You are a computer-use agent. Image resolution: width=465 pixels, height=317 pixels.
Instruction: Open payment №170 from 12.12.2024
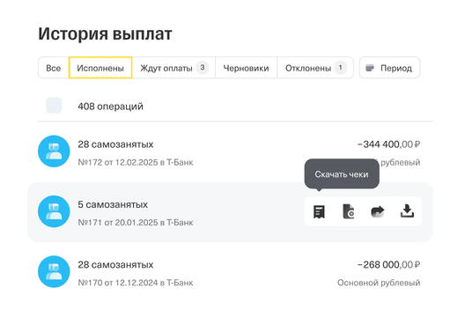(x=230, y=272)
